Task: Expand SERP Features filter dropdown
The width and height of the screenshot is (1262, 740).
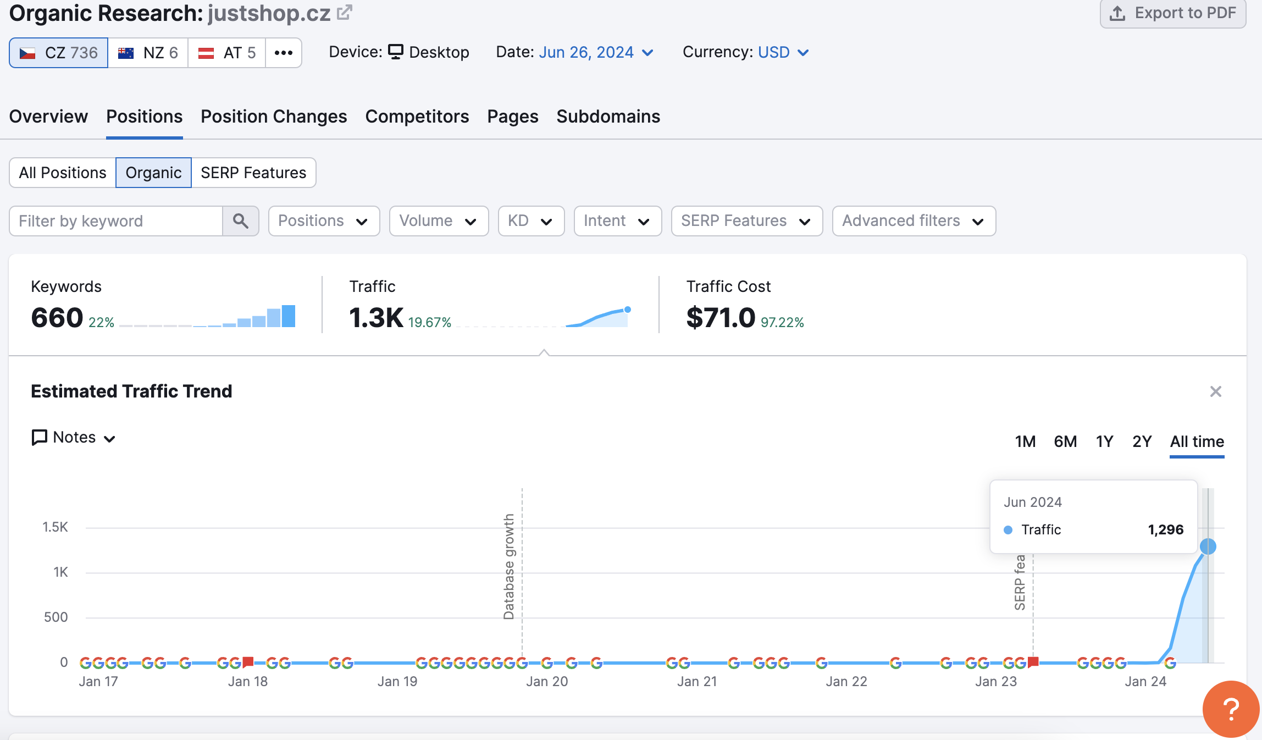Action: pos(747,221)
